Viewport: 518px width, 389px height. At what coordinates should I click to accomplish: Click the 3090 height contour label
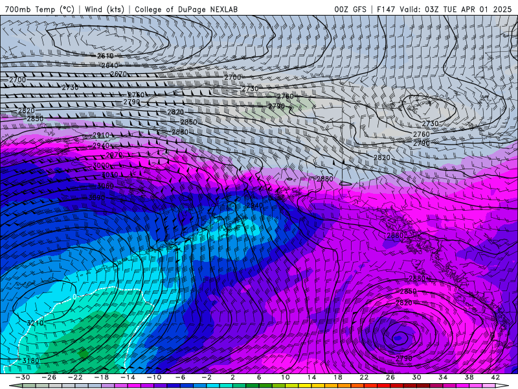[x=96, y=198]
